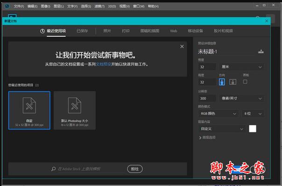Open the 编辑(E) menu
282x186 pixels.
[32, 6]
